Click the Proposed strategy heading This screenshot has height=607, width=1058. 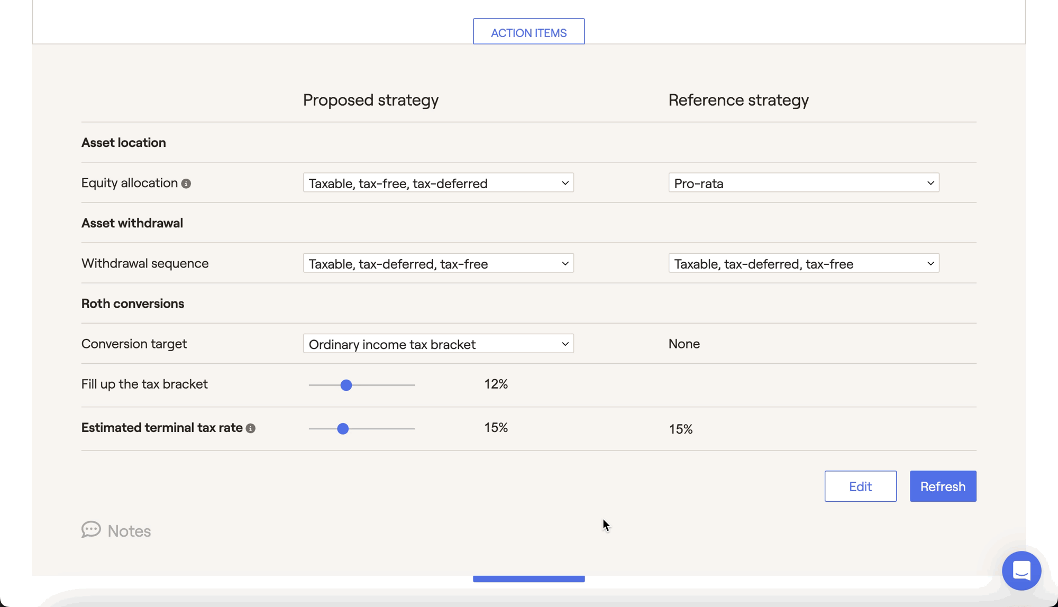[x=371, y=100]
